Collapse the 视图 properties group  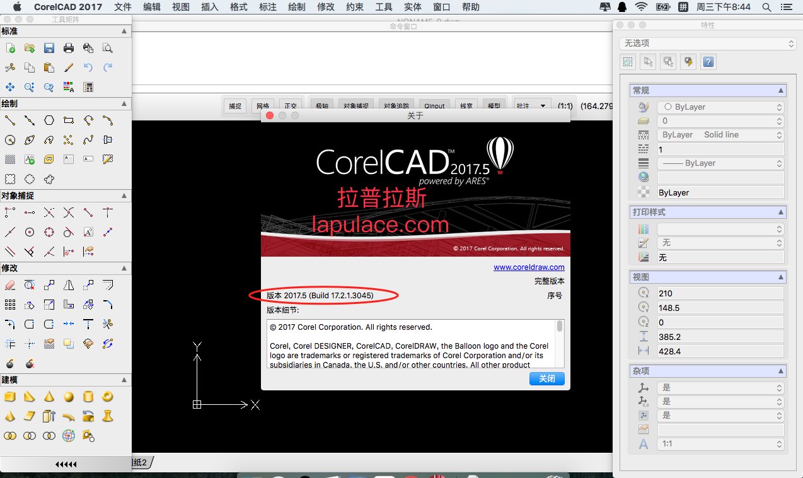click(x=781, y=277)
